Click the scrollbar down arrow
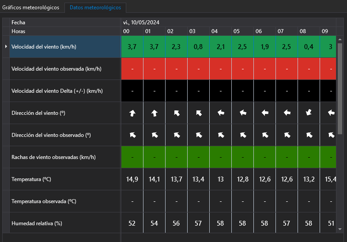347x242 pixels. [x=340, y=230]
